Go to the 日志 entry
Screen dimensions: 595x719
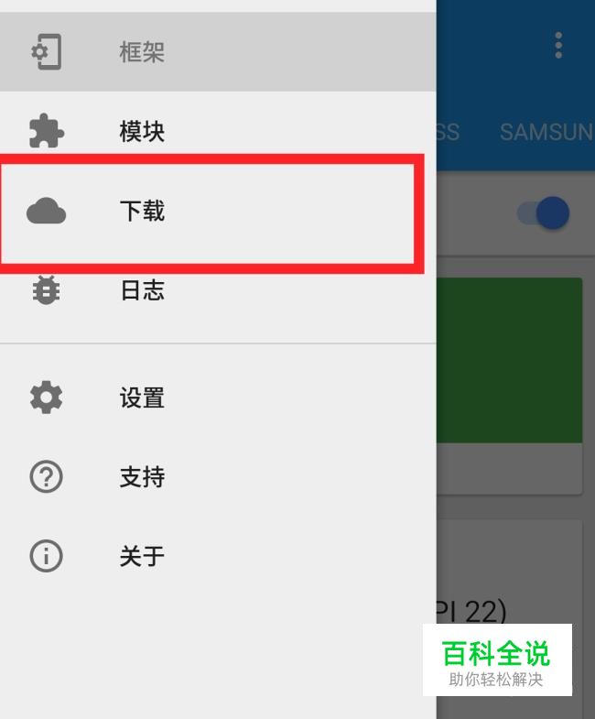pos(218,289)
